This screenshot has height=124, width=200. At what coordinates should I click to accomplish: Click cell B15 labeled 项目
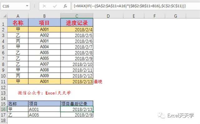click(x=44, y=104)
